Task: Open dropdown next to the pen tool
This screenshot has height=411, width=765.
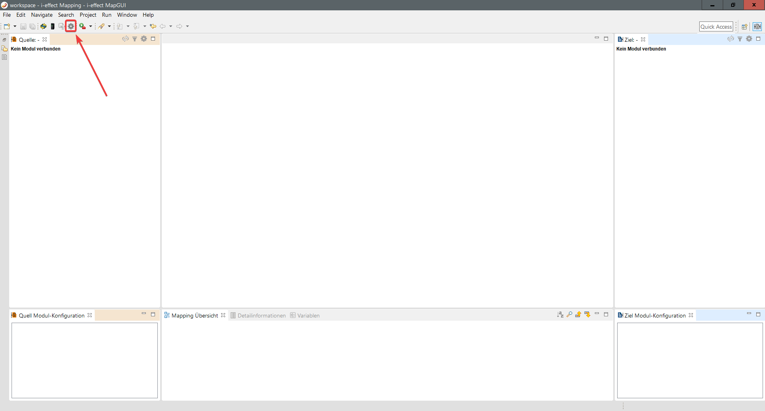Action: (109, 26)
